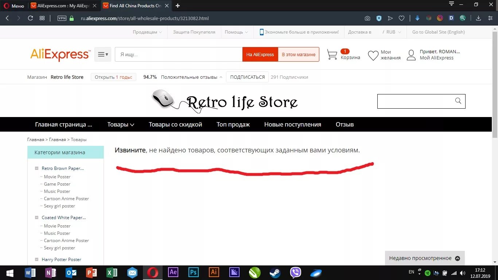498x280 pixels.
Task: Expand the "Товары" dropdown in store navigation
Action: [x=121, y=124]
